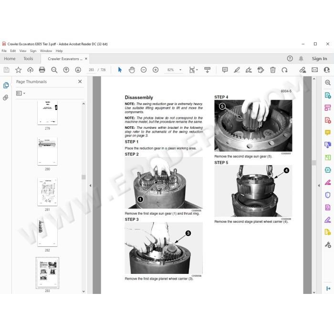Open the Sign menu

[33, 51]
